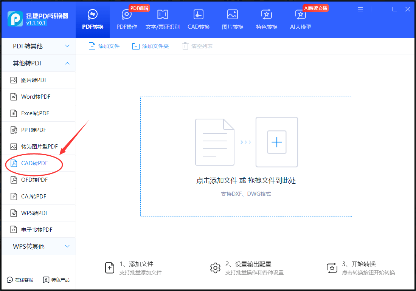The width and height of the screenshot is (416, 291).
Task: Switch to the PDF操作 tab
Action: point(127,19)
